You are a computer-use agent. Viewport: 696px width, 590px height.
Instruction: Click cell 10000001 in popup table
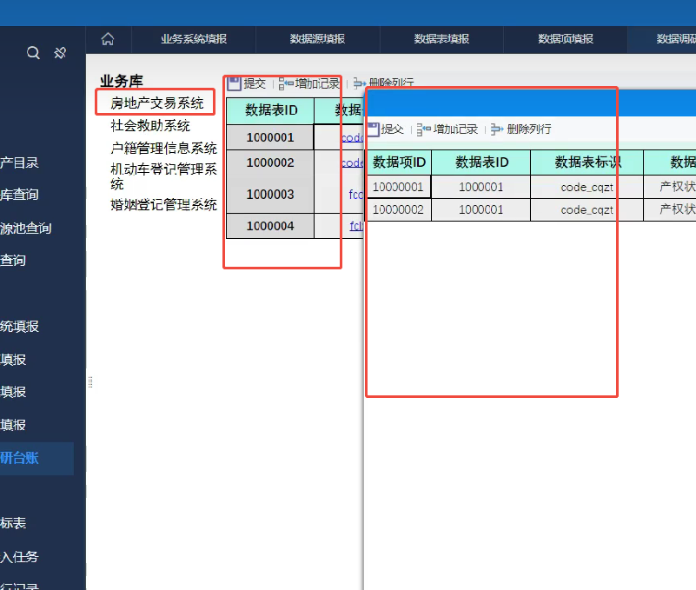(x=398, y=187)
